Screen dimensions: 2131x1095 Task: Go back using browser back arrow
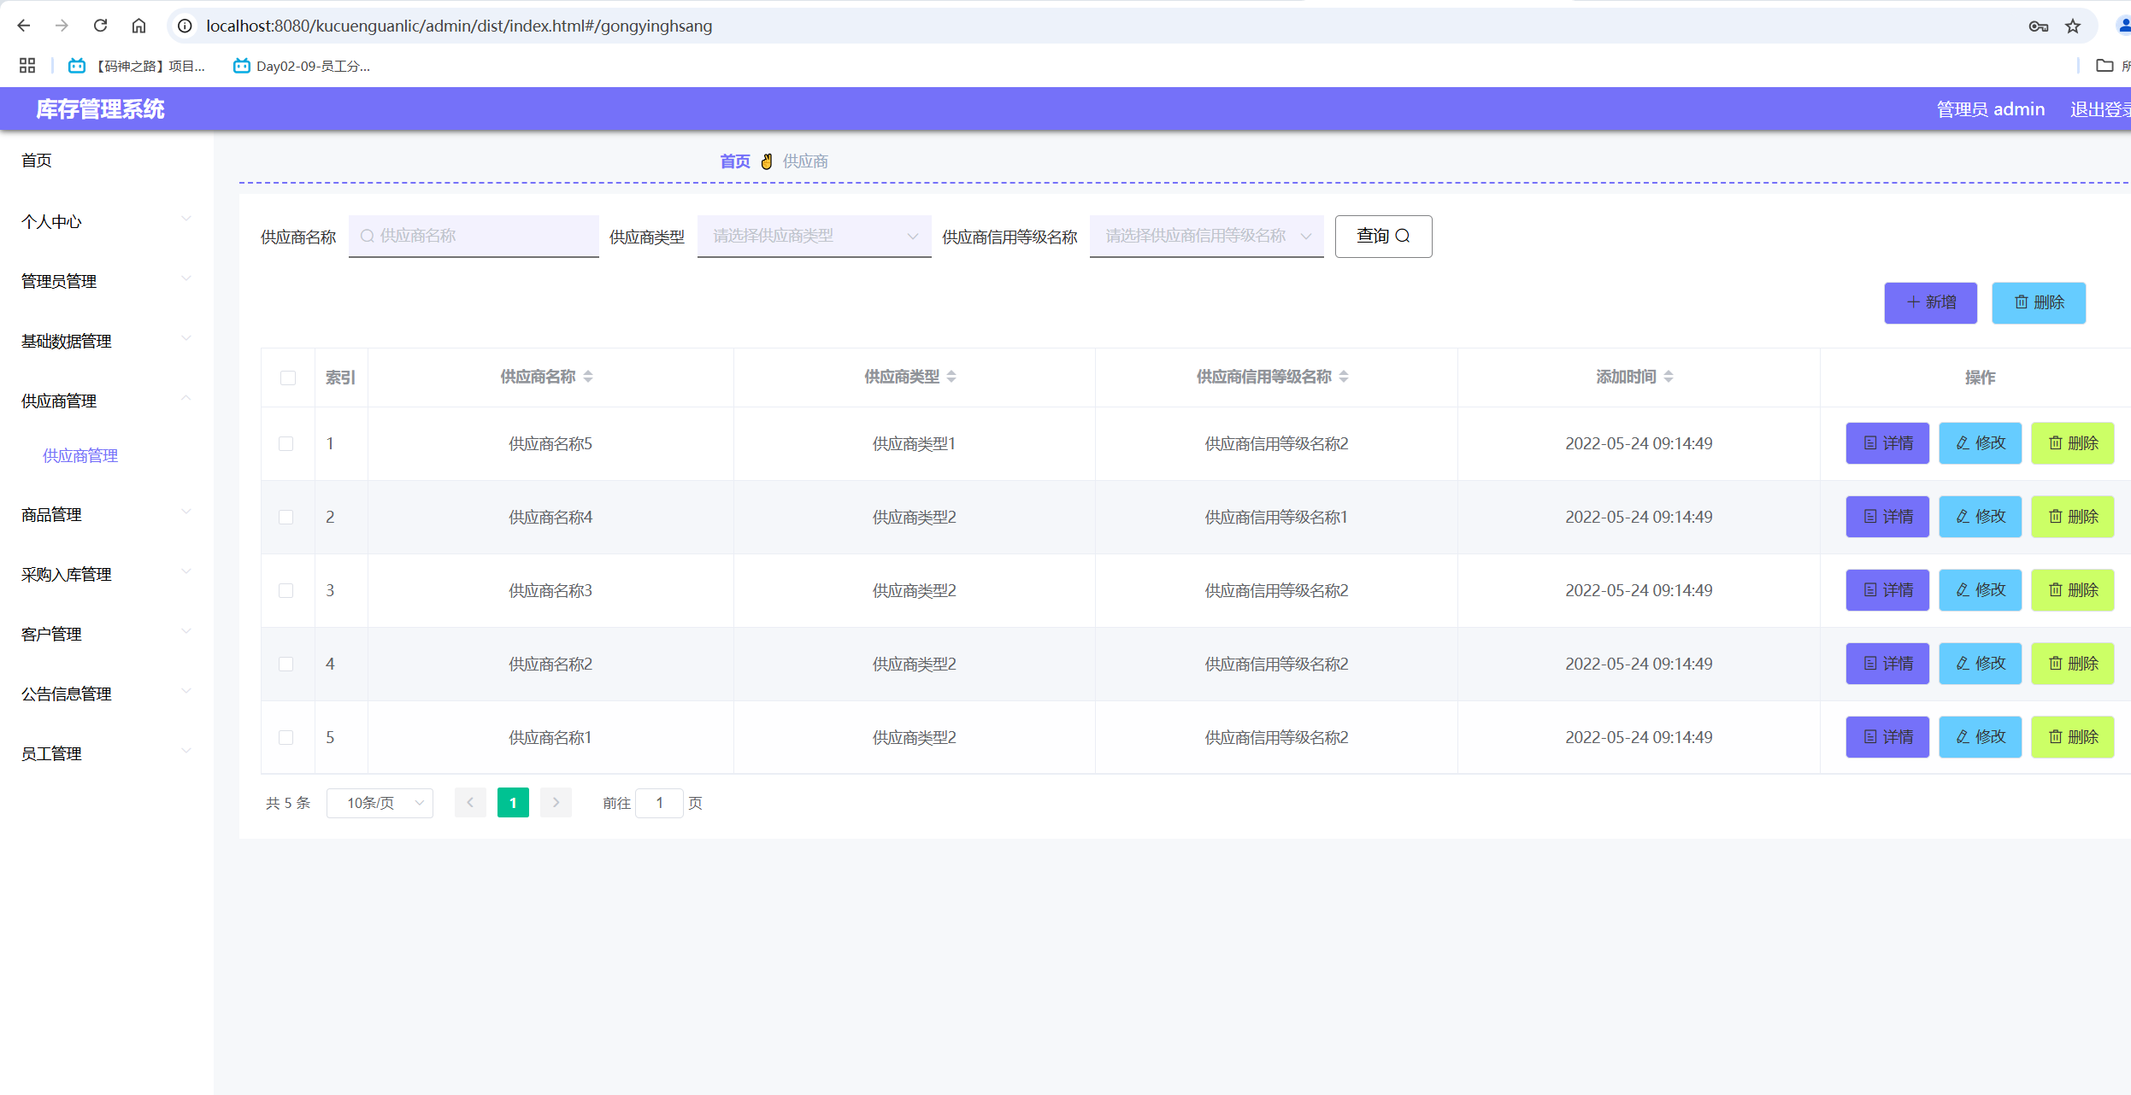[24, 26]
